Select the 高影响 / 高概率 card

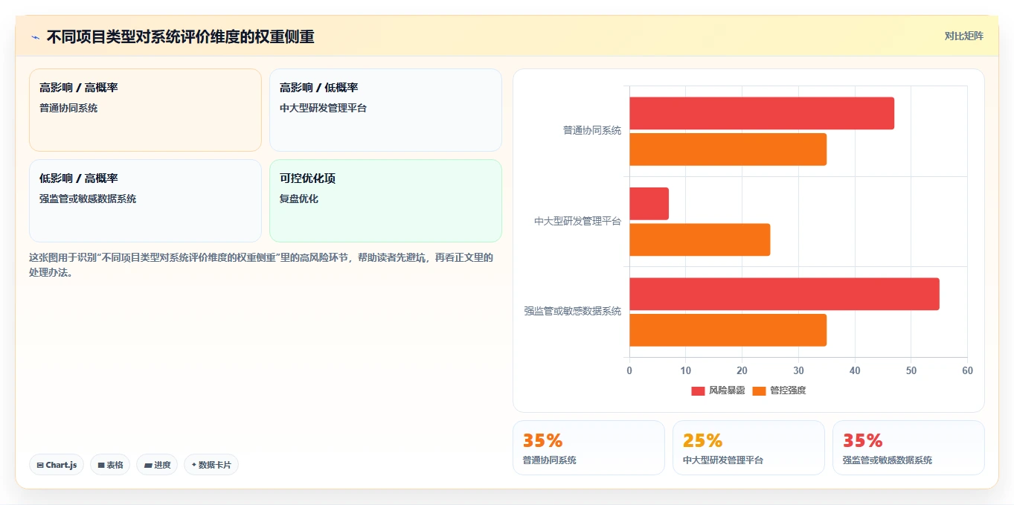coord(145,110)
